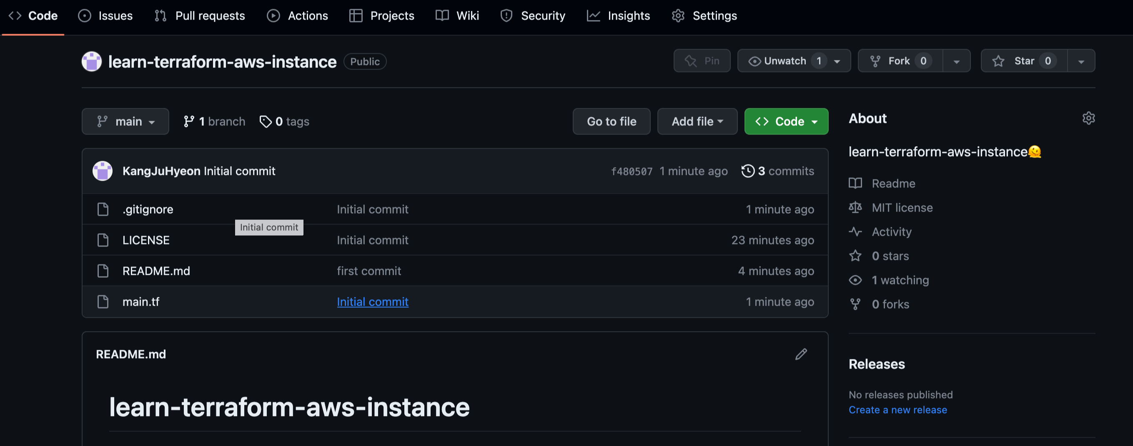Screen dimensions: 1133x446
Task: Open repository Settings tab
Action: pos(704,16)
